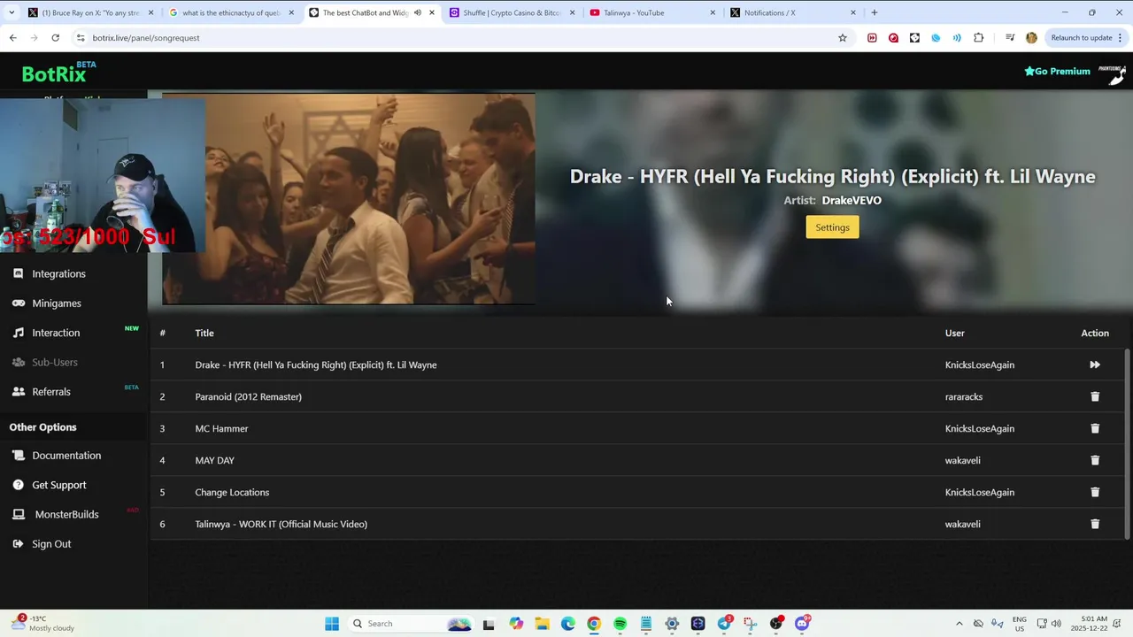Trash the Change Locations queue entry
Image resolution: width=1133 pixels, height=637 pixels.
(x=1095, y=492)
